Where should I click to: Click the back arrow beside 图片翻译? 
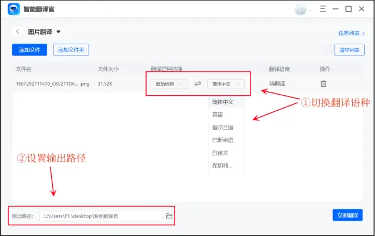coord(18,32)
